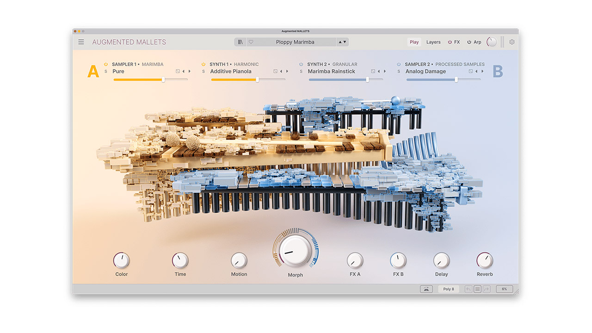Click the randomize dice icon for Sampler 1
The image size is (592, 333).
(x=178, y=71)
